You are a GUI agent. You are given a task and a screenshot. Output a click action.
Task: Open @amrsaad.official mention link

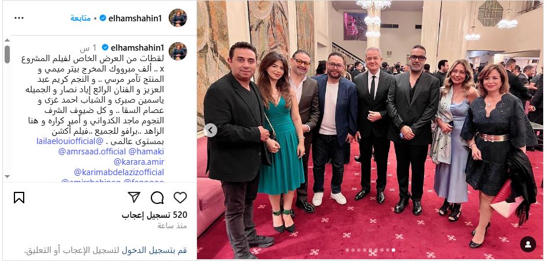[92, 152]
